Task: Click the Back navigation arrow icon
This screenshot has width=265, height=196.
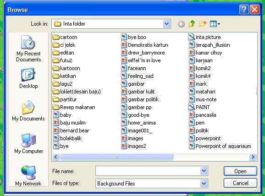Action: pos(181,24)
